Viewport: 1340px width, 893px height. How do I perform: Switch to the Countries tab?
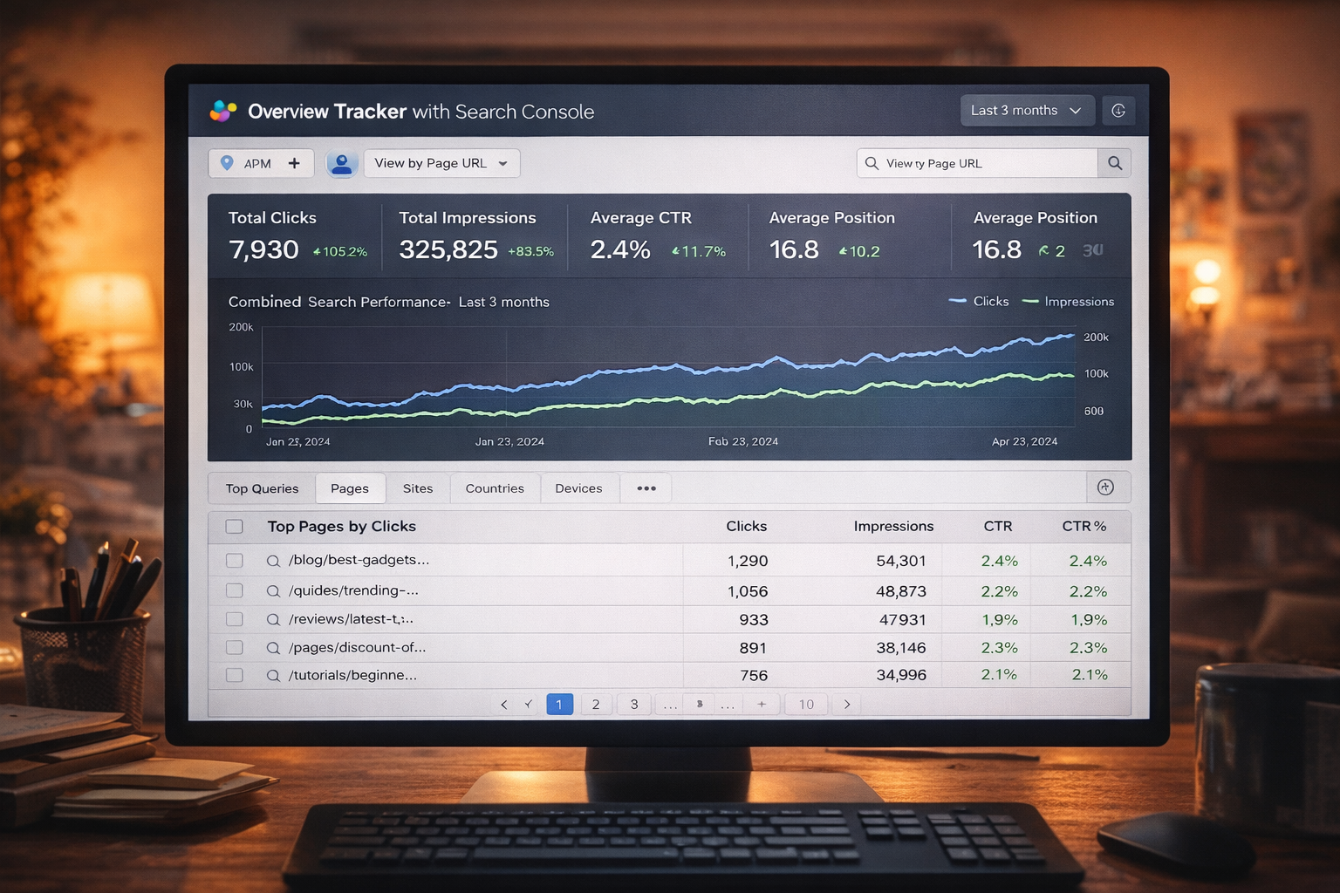point(495,488)
